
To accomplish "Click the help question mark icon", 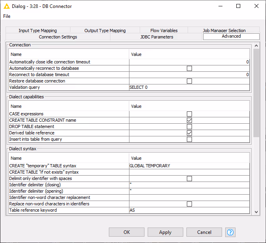I will point(230,232).
